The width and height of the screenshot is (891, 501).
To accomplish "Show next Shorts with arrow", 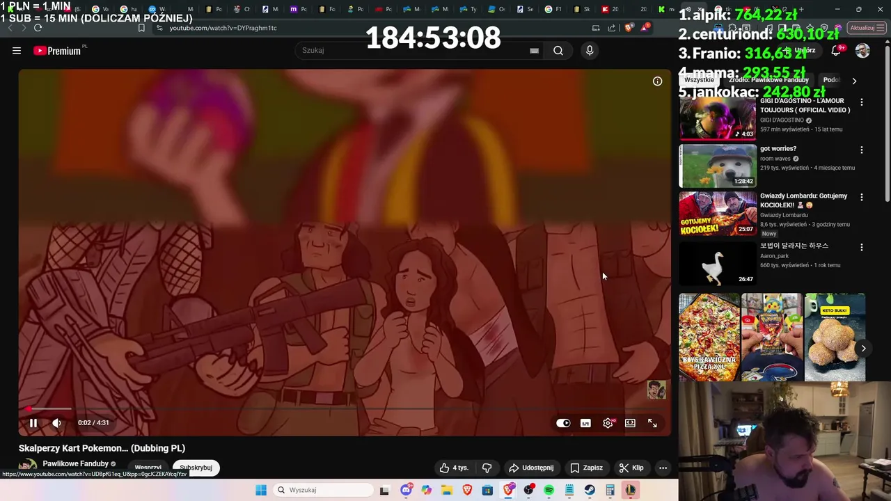I will (x=863, y=349).
